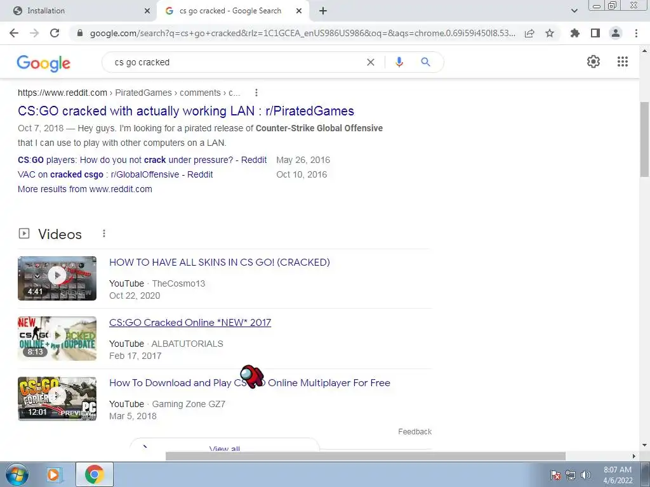This screenshot has width=650, height=487.
Task: Open the Chrome profile avatar
Action: tap(616, 33)
